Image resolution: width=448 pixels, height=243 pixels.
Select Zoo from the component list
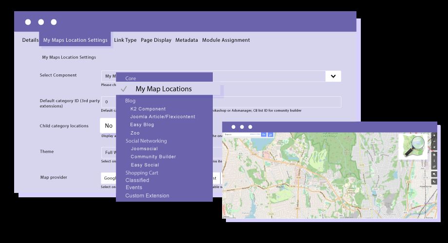click(135, 133)
